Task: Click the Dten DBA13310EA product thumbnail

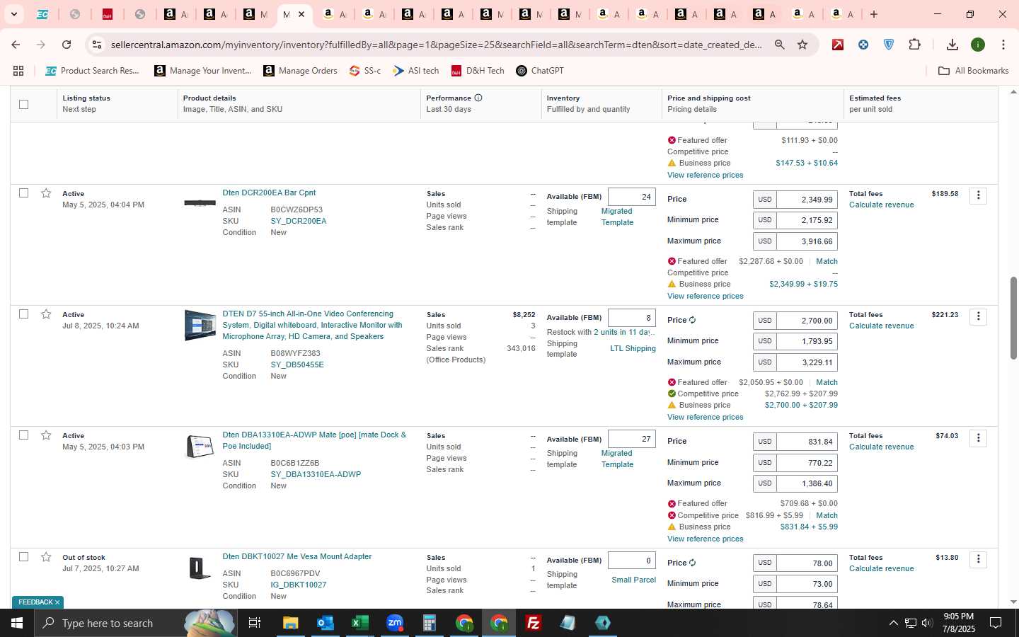Action: [200, 447]
